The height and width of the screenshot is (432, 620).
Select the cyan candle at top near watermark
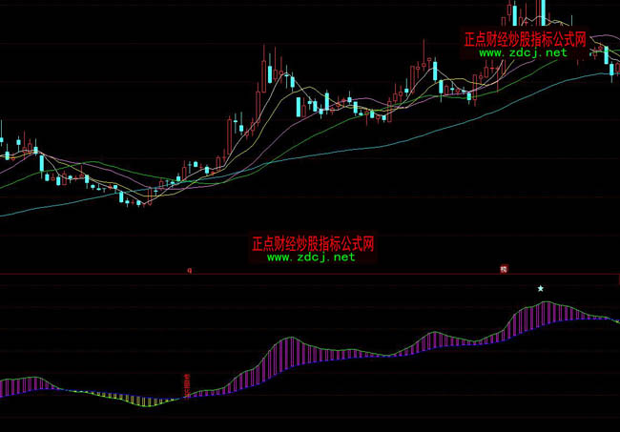point(513,15)
